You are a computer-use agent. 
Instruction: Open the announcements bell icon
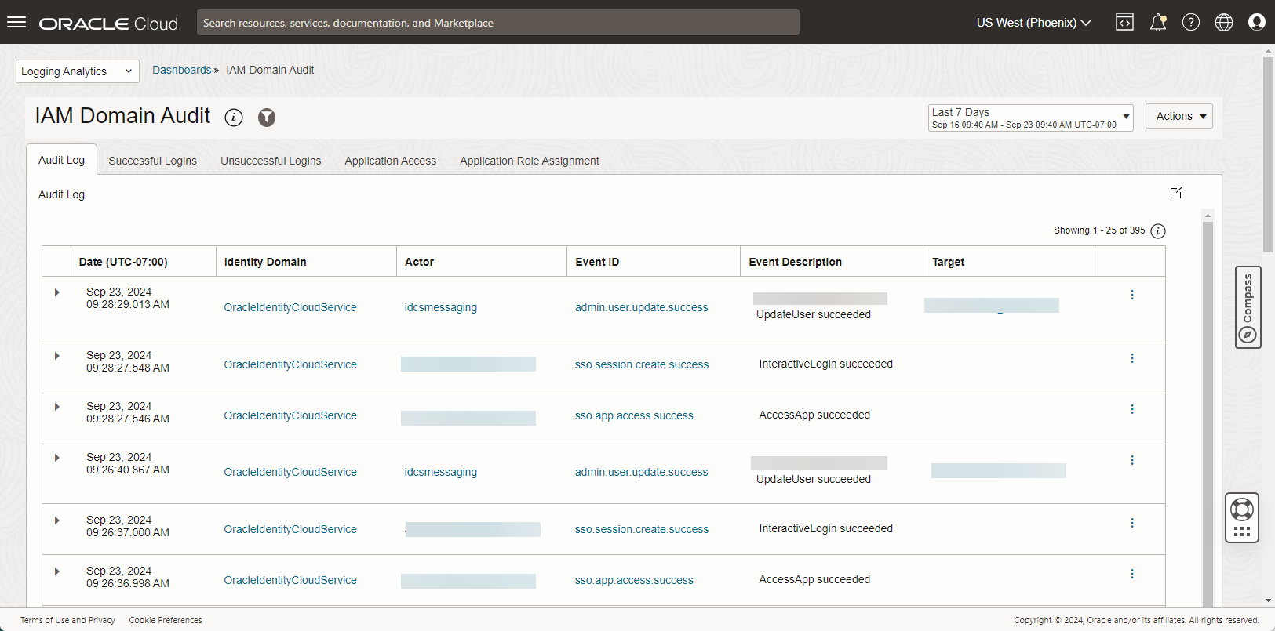pos(1158,23)
